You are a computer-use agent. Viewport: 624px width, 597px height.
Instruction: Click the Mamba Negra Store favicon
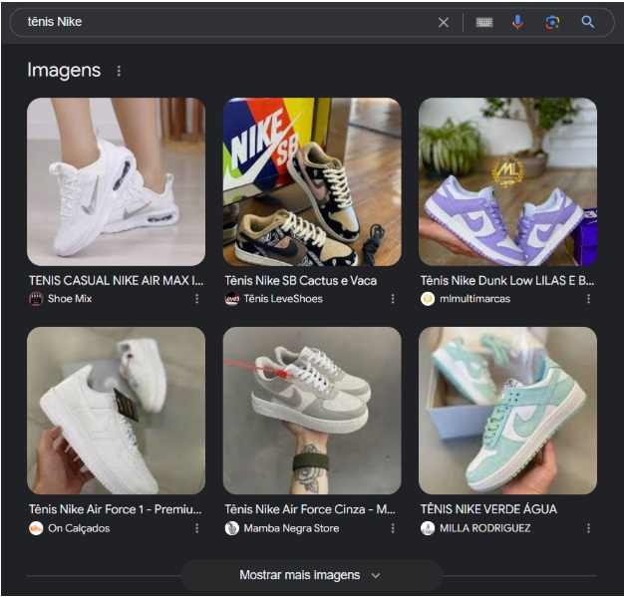pos(231,528)
